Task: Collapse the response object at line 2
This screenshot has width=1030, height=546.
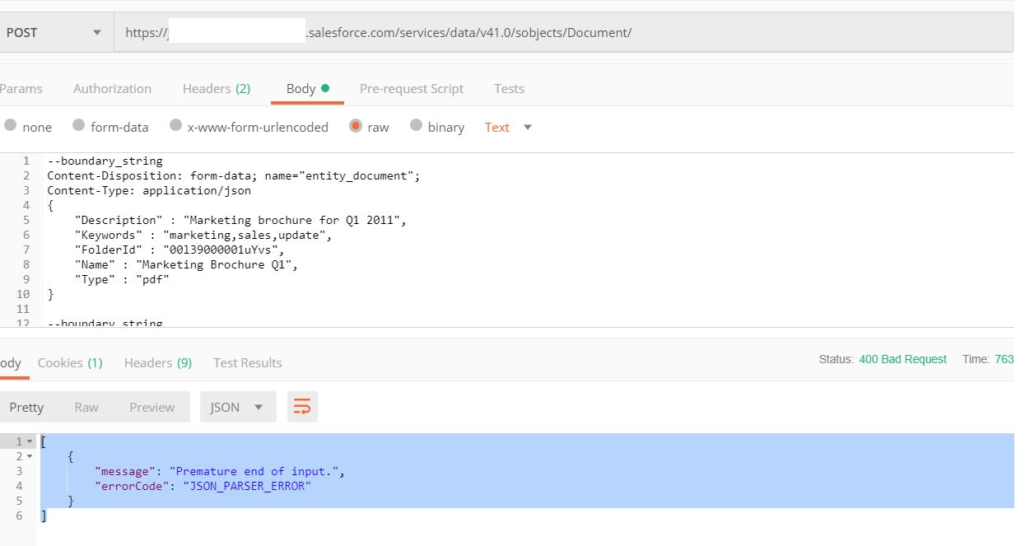Action: point(30,456)
